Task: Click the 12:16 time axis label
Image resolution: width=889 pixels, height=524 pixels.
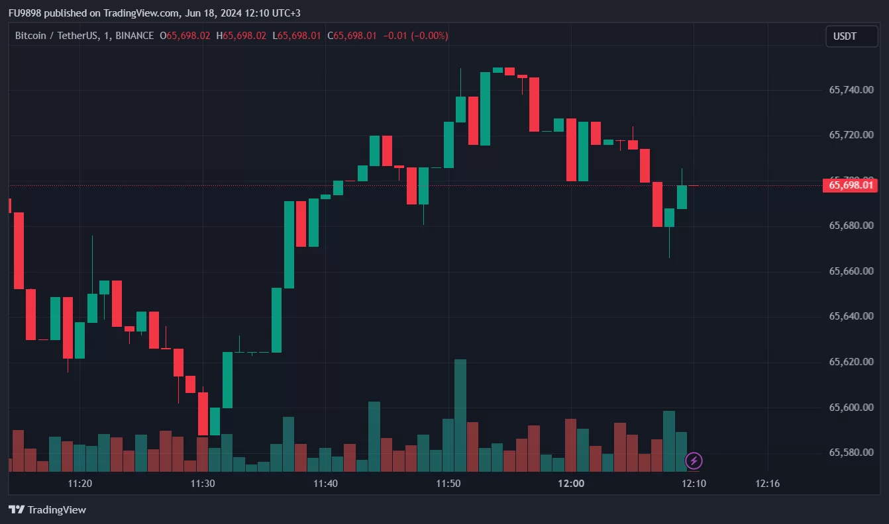Action: (x=767, y=484)
